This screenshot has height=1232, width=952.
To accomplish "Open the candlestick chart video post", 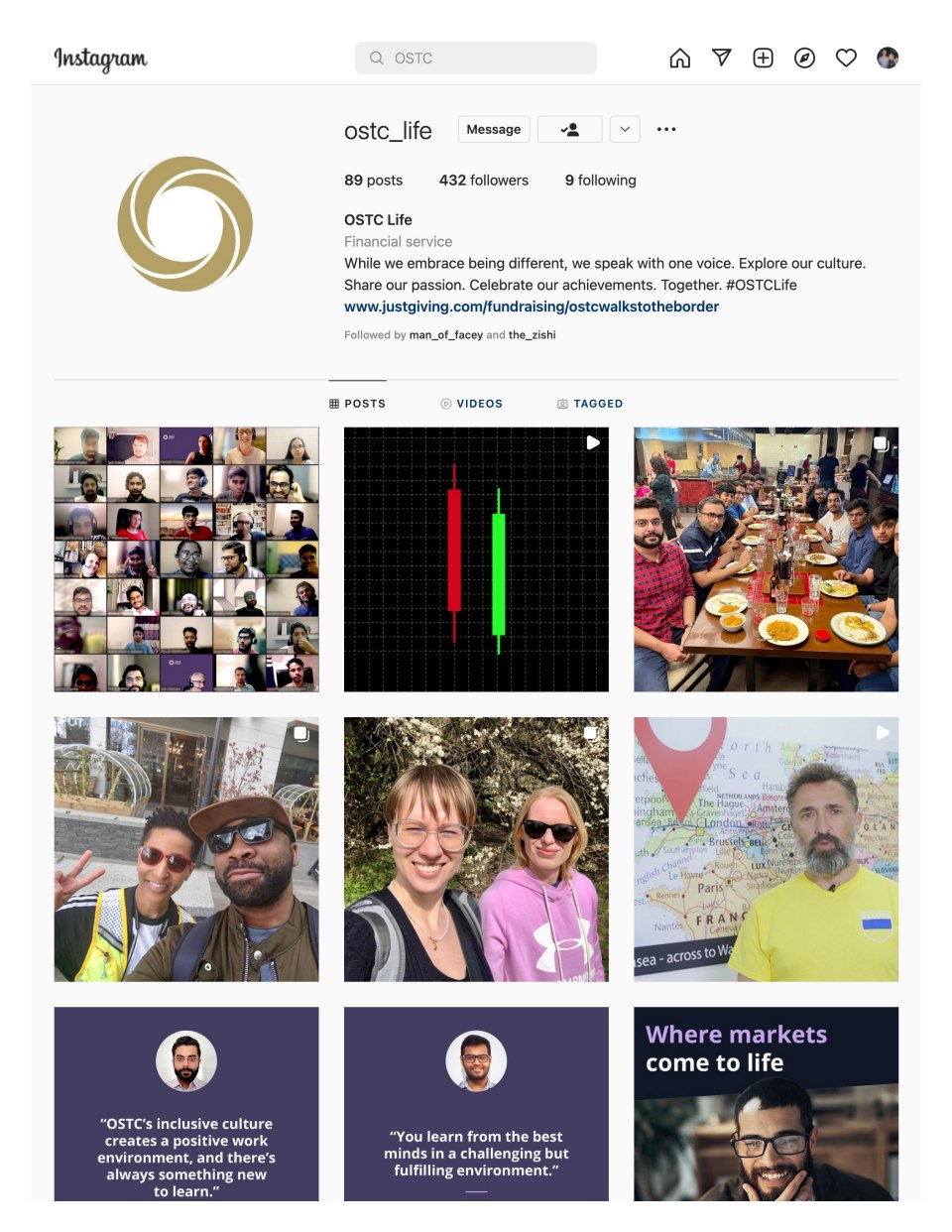I will [x=476, y=559].
